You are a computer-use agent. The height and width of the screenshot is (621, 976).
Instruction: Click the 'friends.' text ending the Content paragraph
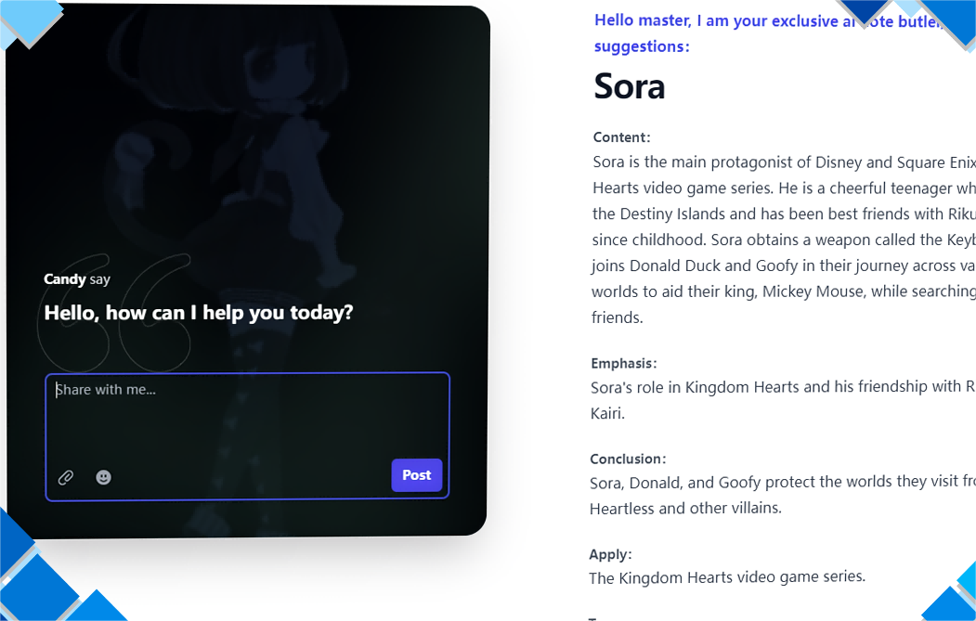coord(617,317)
